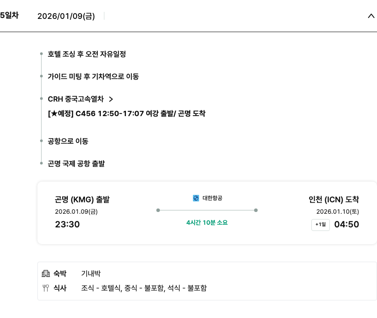Image resolution: width=377 pixels, height=318 pixels.
Task: Open the CRH 중국고속열차 link
Action: (x=77, y=99)
